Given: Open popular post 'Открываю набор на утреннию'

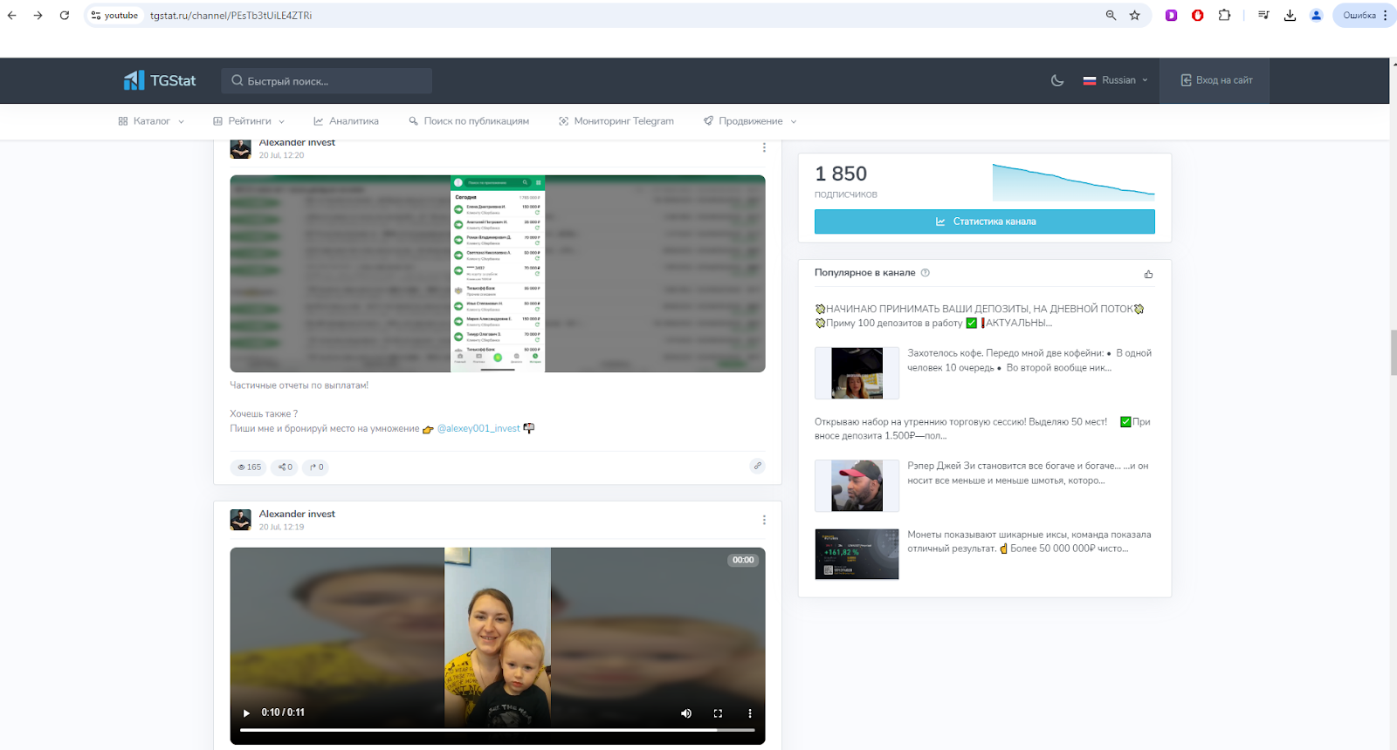Looking at the screenshot, I should click(x=982, y=428).
